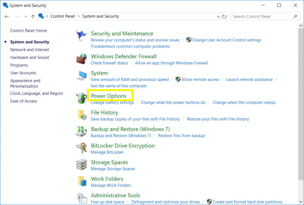
Task: Click the vertical scrollbar down arrow
Action: (301, 202)
